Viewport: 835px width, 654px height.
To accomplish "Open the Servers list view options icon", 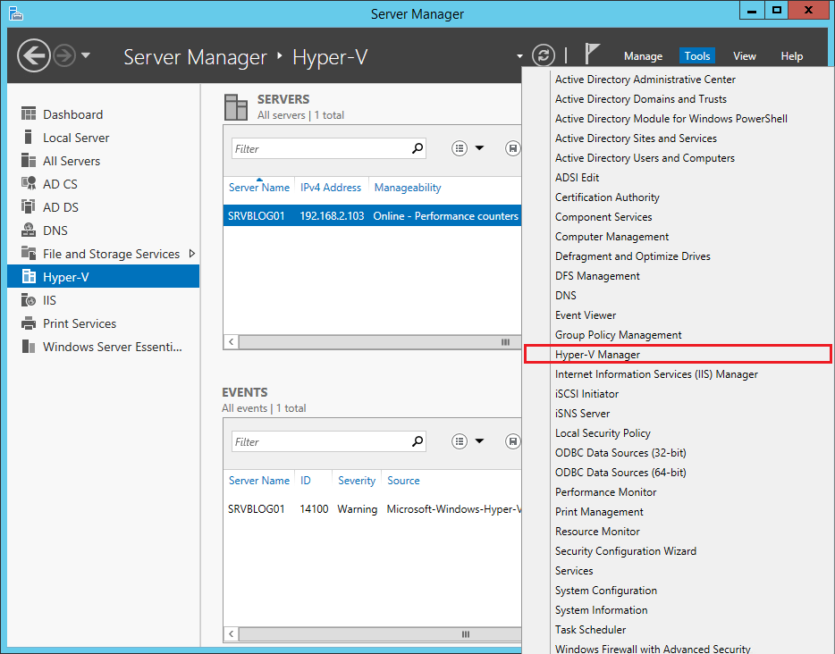I will (460, 148).
